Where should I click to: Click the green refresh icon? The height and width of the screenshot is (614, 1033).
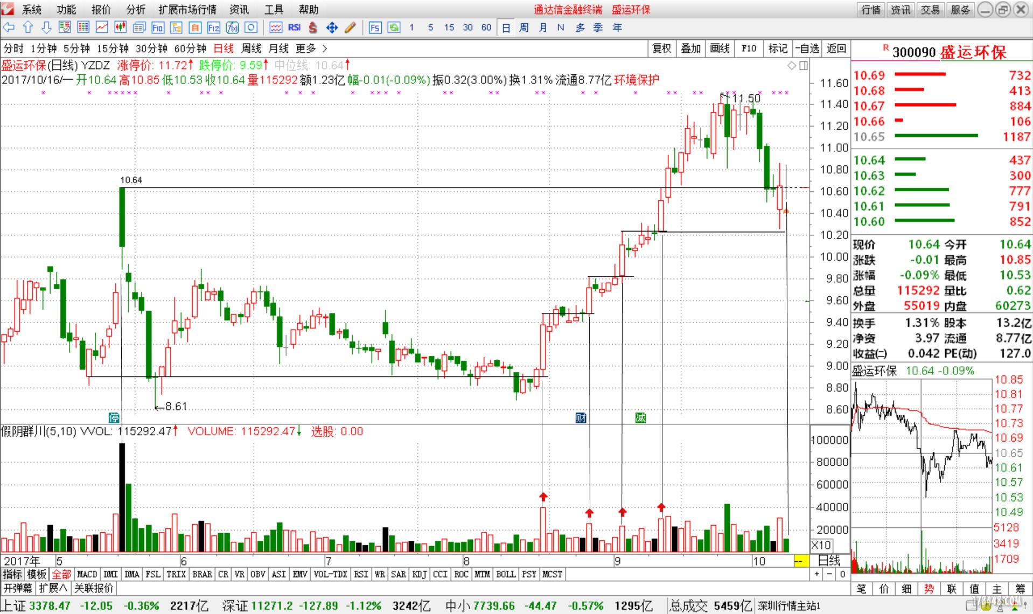(394, 27)
